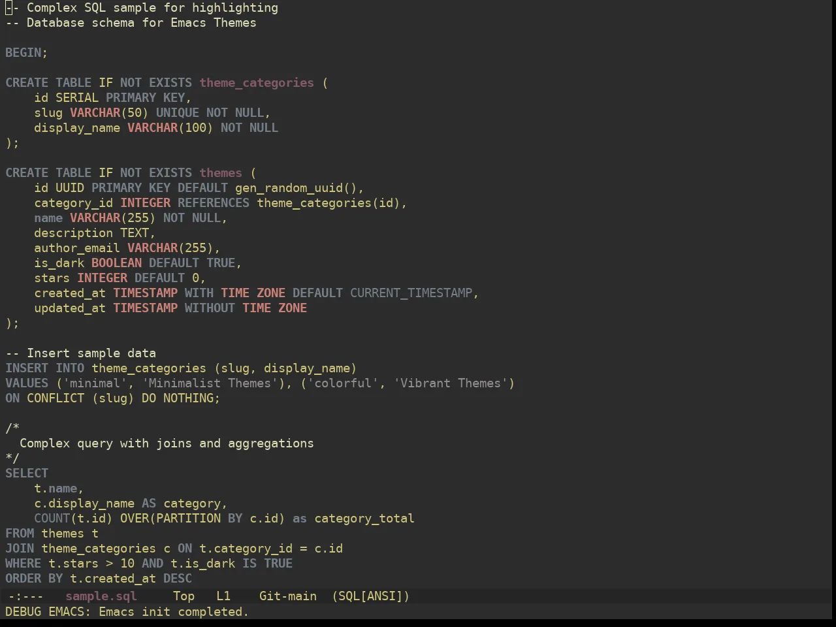Click INSERT INTO keyword
This screenshot has height=627, width=836.
coord(45,368)
